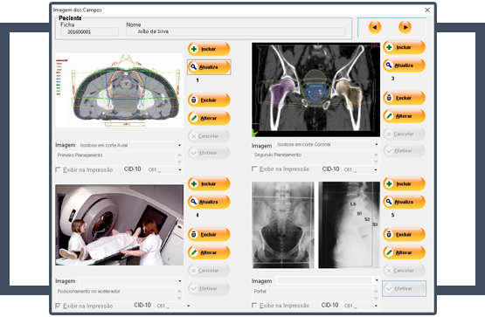Viewport: 485px width, 317px height.
Task: Go to previous record with left arrow
Action: point(375,27)
